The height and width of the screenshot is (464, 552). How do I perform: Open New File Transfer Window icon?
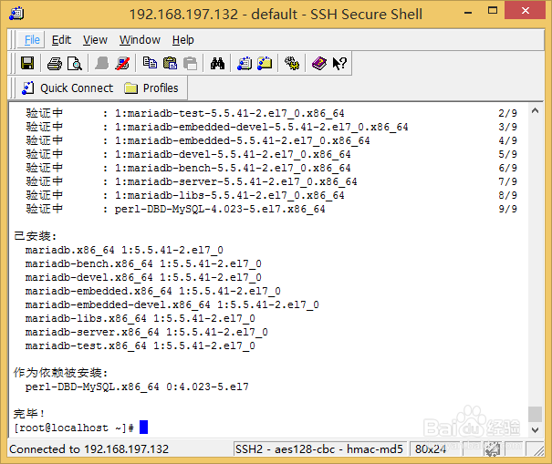pos(265,63)
